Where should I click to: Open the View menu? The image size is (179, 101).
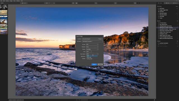(x=14, y=1)
